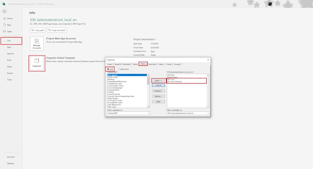Viewport: 313px width, 169px height.
Task: Switch to the Views tab in Organizer
Action: pyautogui.click(x=110, y=64)
